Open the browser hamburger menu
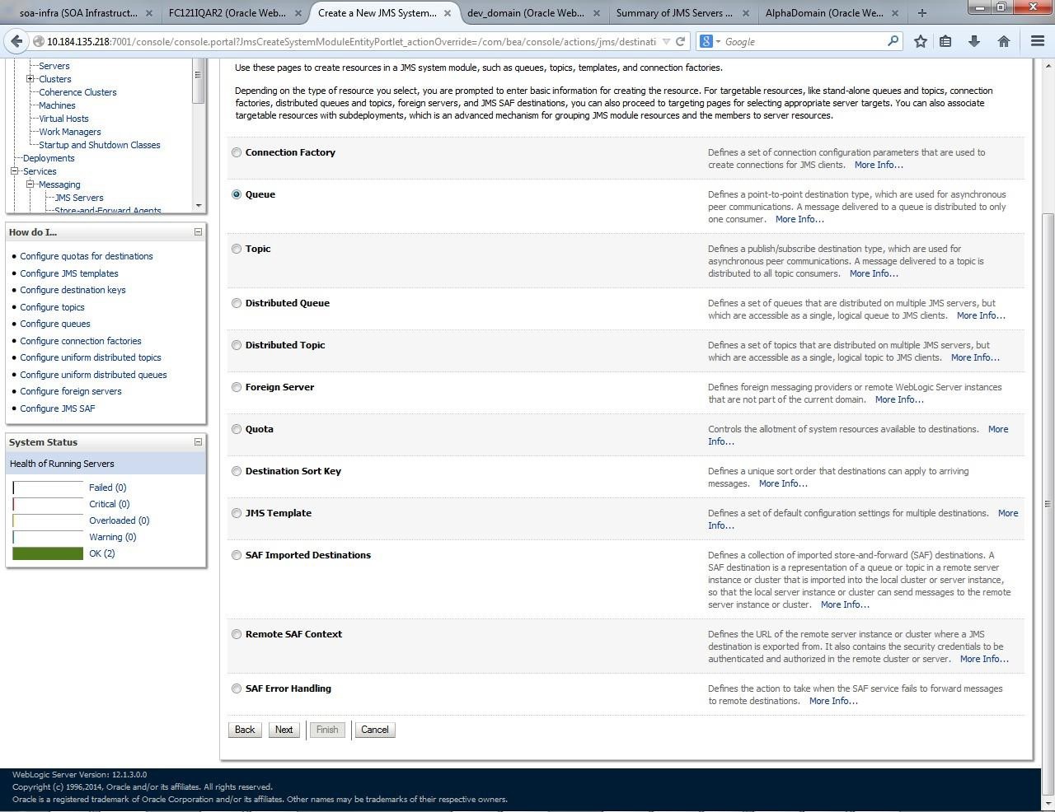The height and width of the screenshot is (812, 1055). 1038,41
